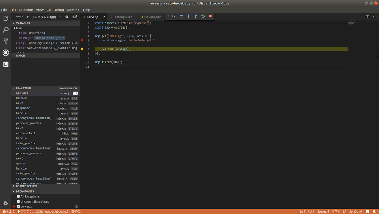The width and height of the screenshot is (379, 214).
Task: Open the Debug menu
Action: click(x=59, y=10)
